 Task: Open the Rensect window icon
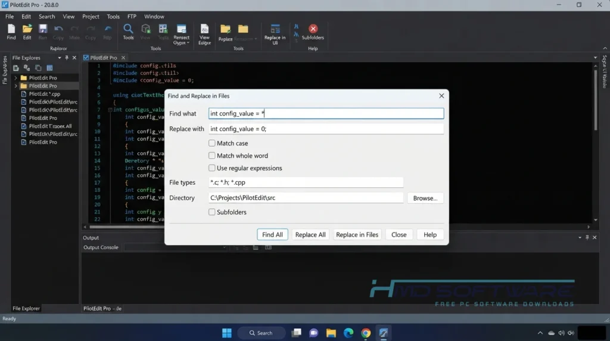click(181, 29)
